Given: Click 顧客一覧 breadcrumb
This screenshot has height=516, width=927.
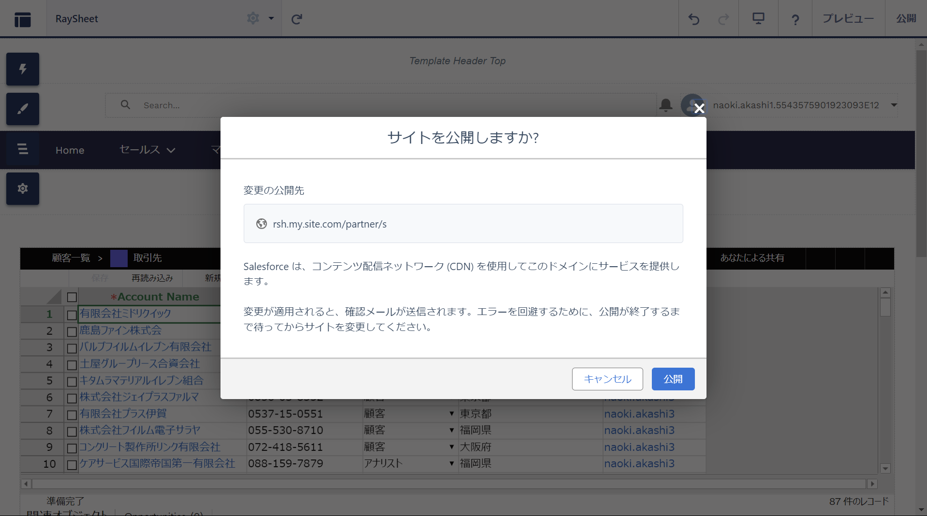Looking at the screenshot, I should coord(71,258).
